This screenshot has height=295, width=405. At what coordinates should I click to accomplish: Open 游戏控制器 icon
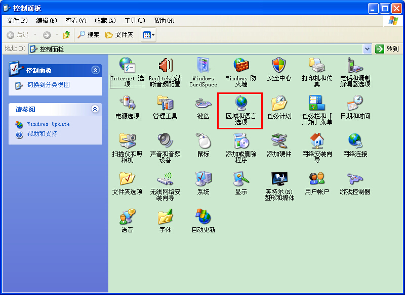click(x=355, y=178)
